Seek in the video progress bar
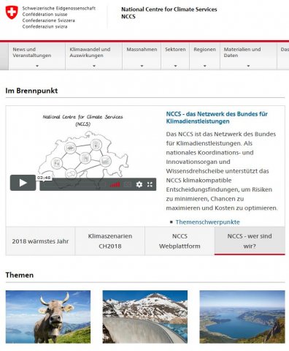 tap(75, 184)
